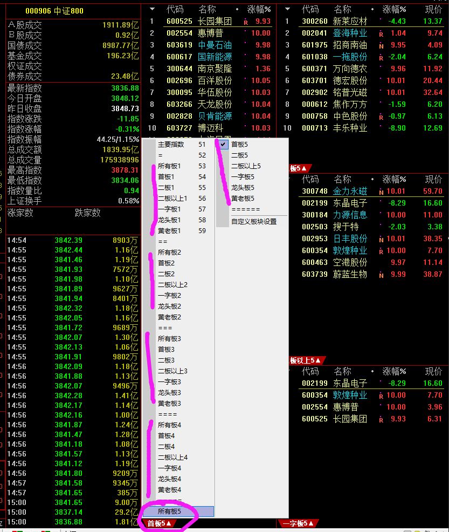449x532 pixels.
Task: Click the N icon next to 日丰股份
Action: tap(381, 240)
